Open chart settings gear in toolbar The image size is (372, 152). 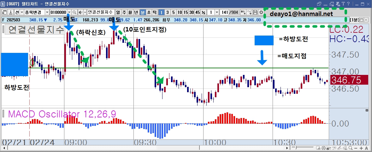tap(261, 12)
